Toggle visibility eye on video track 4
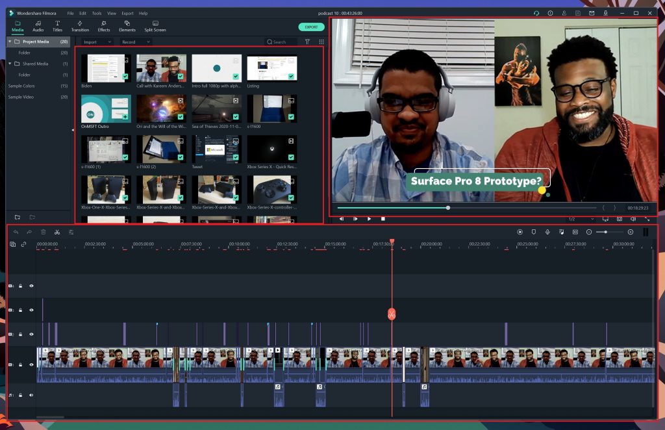The width and height of the screenshot is (665, 430). 31,286
